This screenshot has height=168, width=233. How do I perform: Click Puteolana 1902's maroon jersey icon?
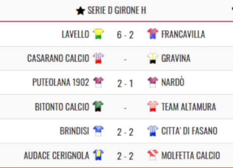[98, 82]
